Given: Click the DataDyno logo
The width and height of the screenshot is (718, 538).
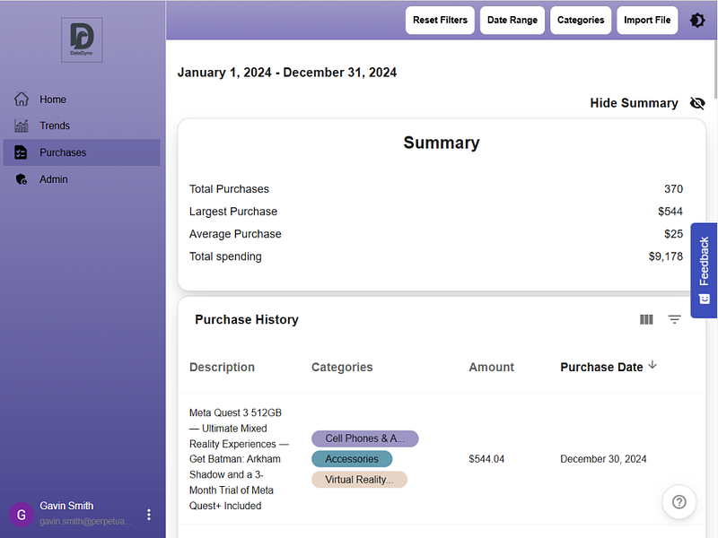Looking at the screenshot, I should (82, 39).
